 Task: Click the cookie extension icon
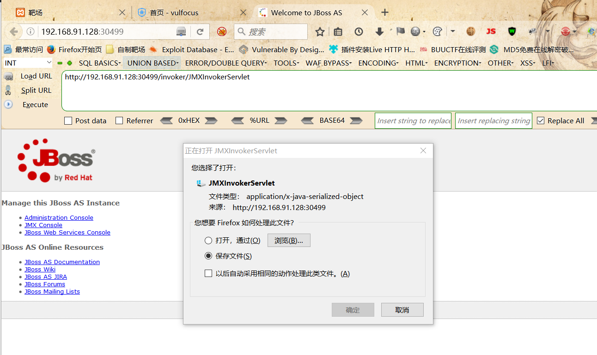coord(470,31)
